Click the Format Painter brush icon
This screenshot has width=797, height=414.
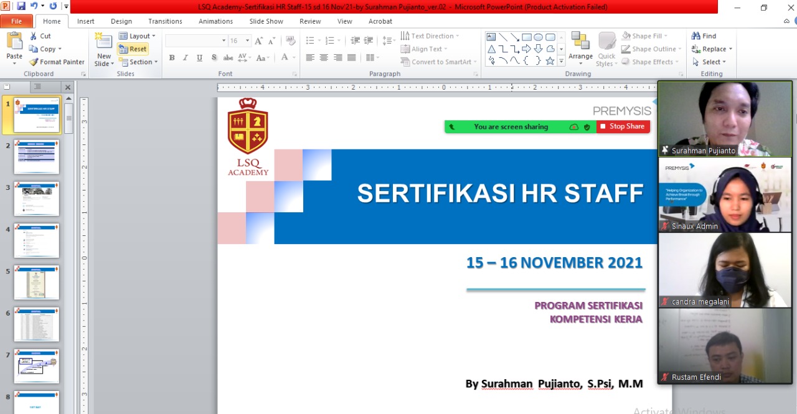tap(32, 62)
